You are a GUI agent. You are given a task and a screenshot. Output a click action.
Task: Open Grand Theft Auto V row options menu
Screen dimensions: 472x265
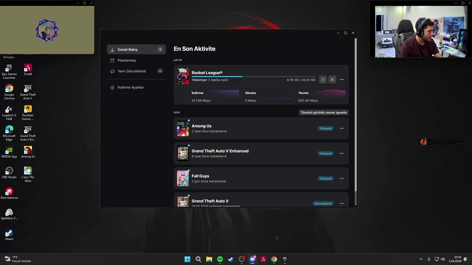pos(341,204)
